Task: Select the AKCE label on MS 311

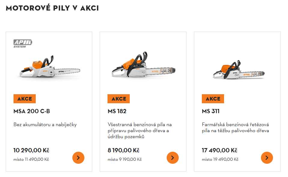Action: 213,99
